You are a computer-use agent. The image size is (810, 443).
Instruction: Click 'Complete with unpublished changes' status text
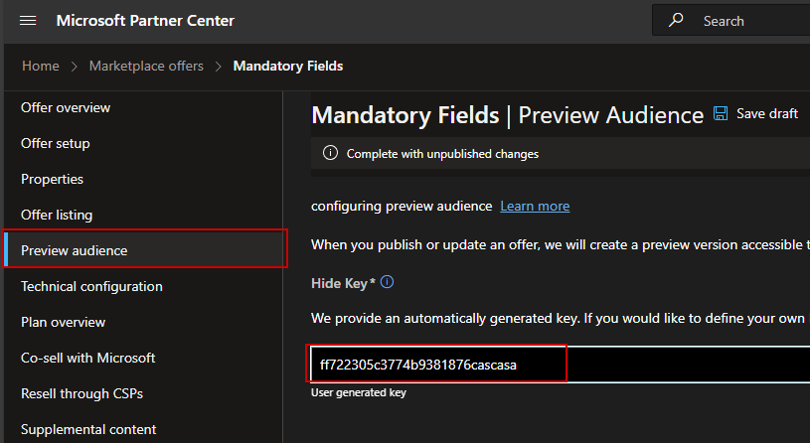(442, 154)
